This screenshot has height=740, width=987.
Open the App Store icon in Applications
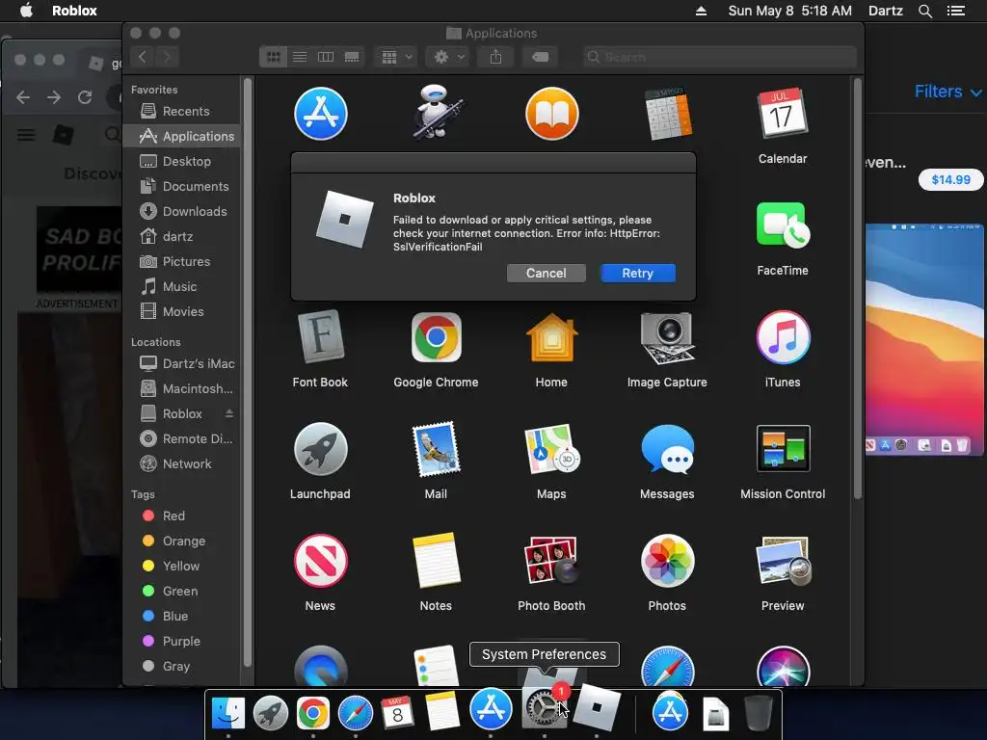coord(320,114)
